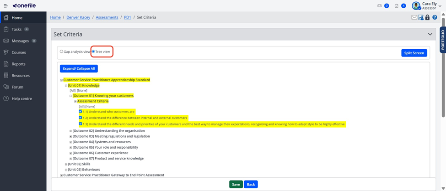Open the Portfolio side tab
Viewport: 446px width, 191px height.
(x=443, y=40)
